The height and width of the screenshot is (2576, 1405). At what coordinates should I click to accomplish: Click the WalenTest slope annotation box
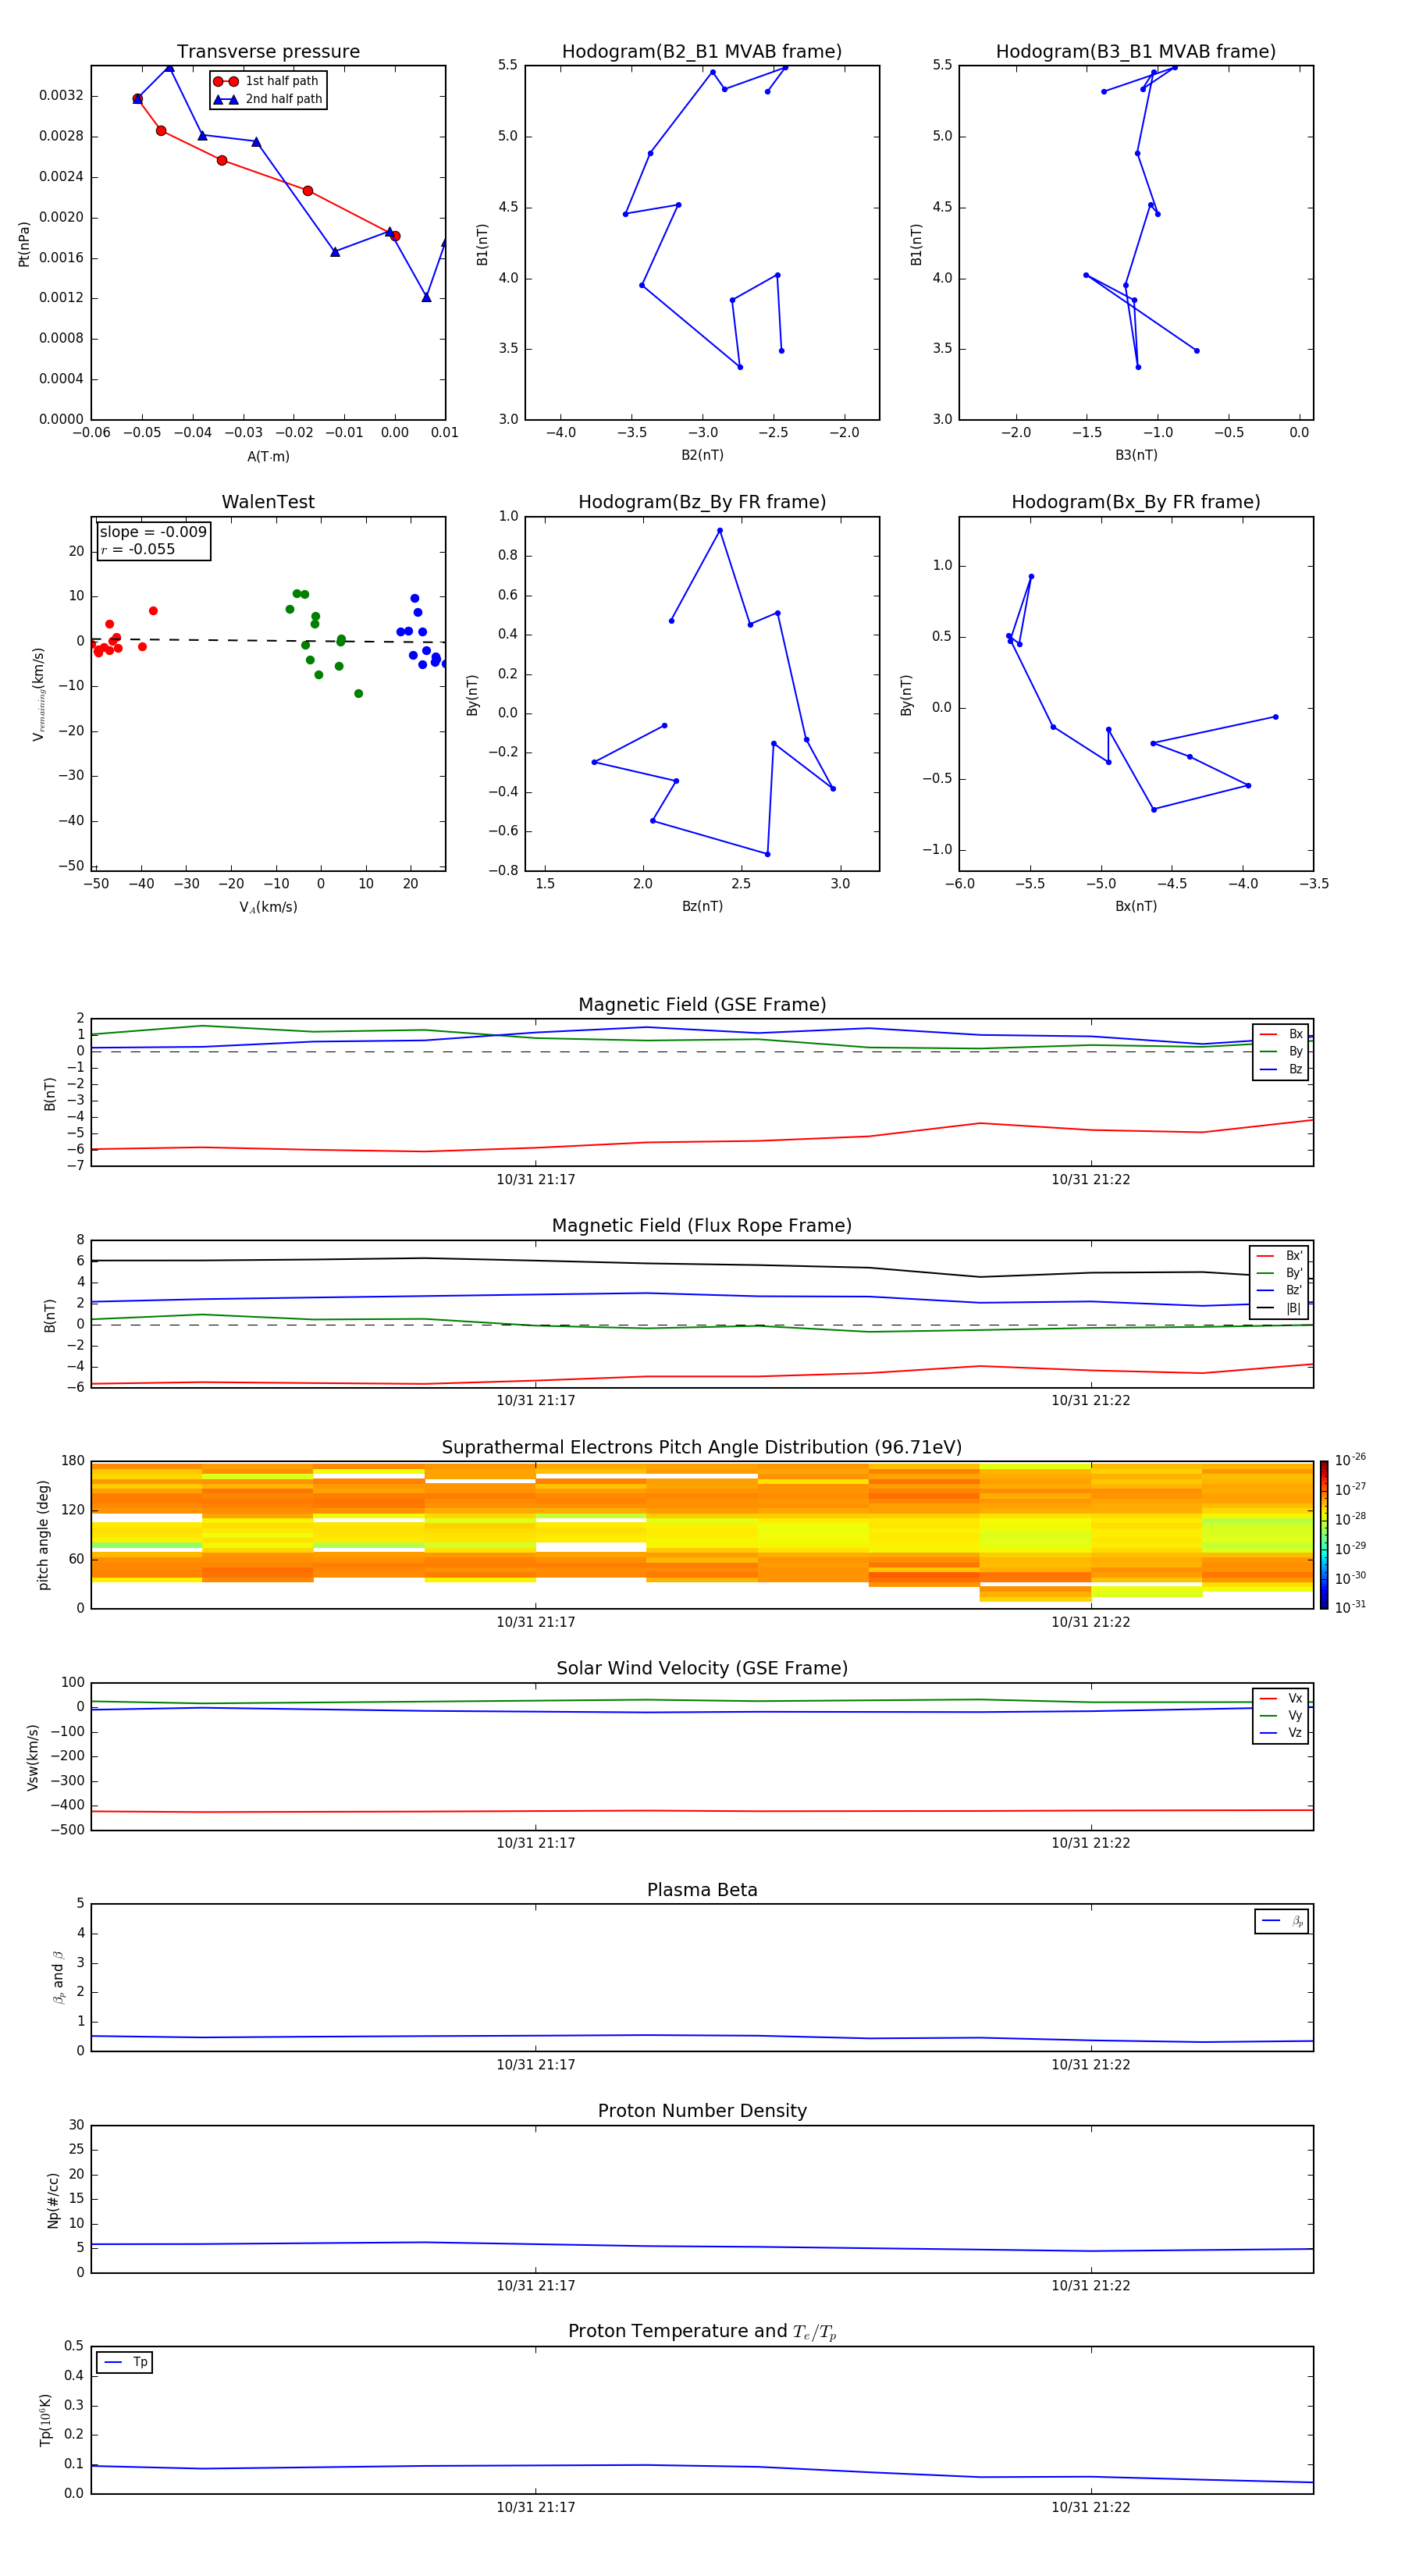[x=153, y=540]
